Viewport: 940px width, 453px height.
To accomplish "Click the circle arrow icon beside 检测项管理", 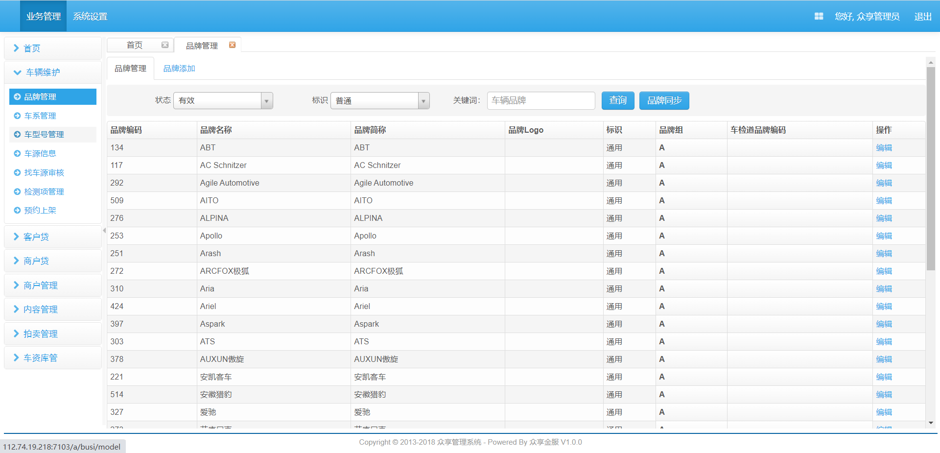I will pos(17,192).
